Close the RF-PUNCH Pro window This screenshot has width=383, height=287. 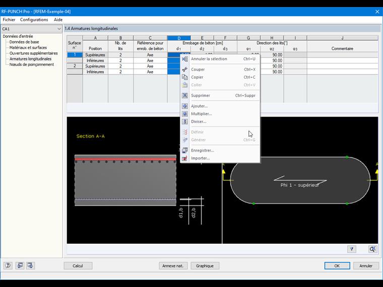click(377, 12)
